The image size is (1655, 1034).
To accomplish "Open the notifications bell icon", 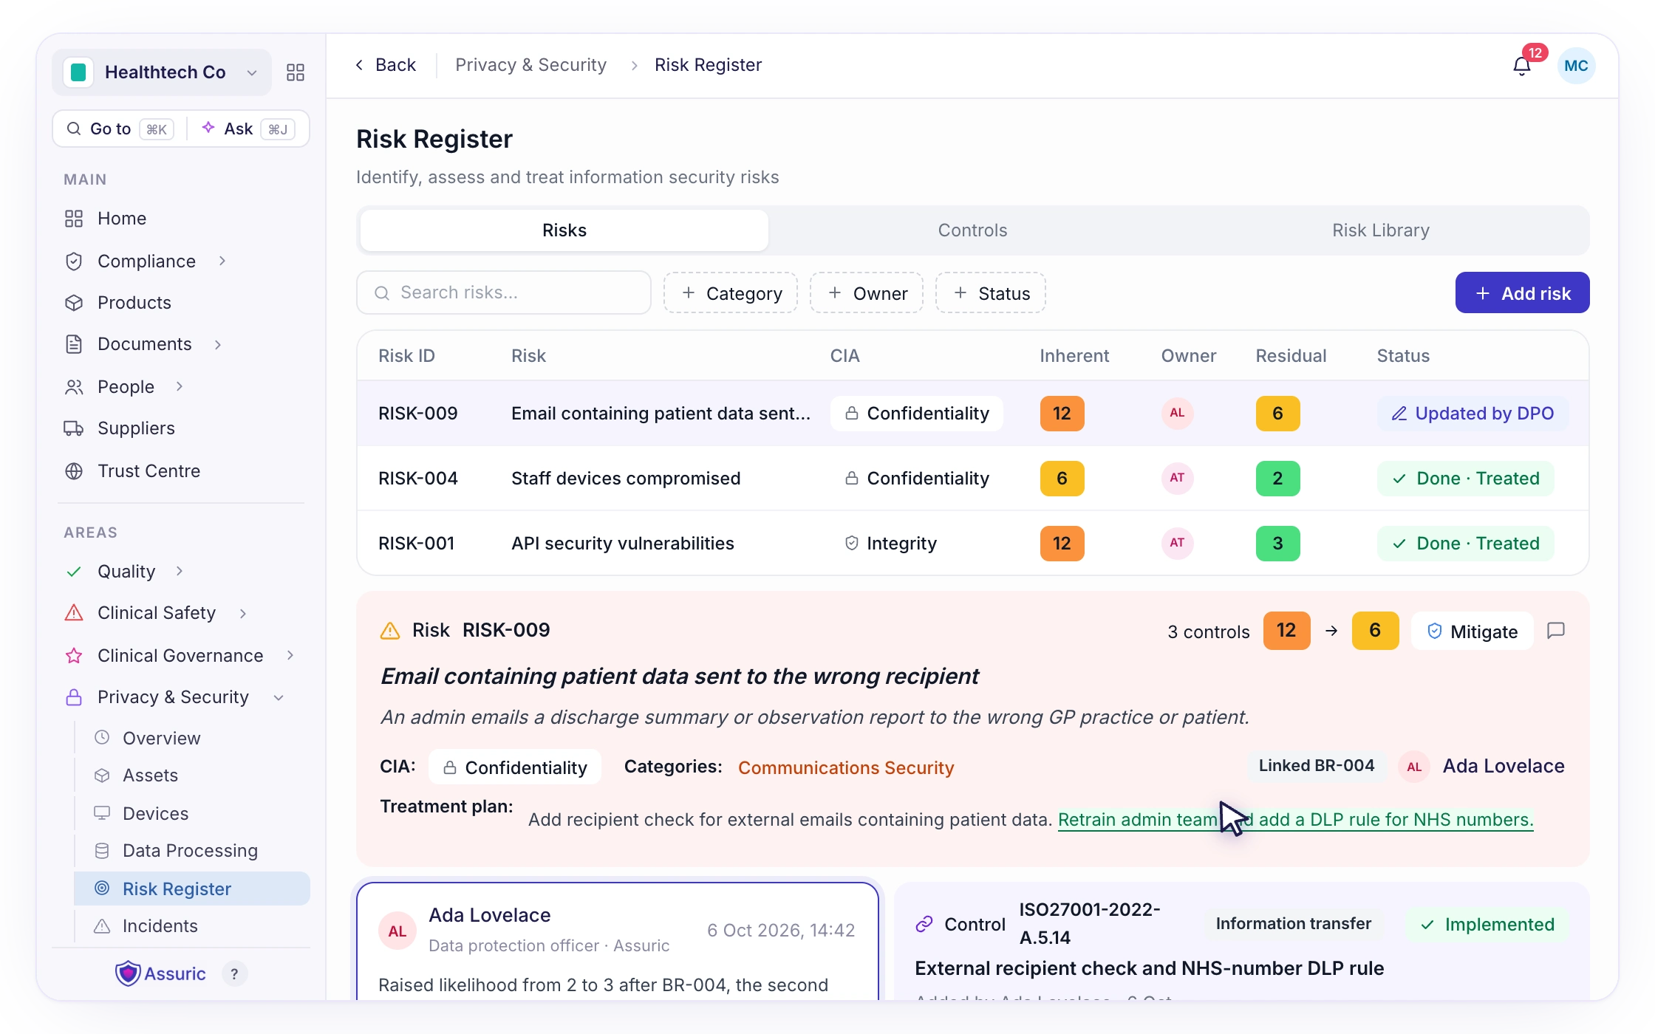I will [x=1521, y=66].
